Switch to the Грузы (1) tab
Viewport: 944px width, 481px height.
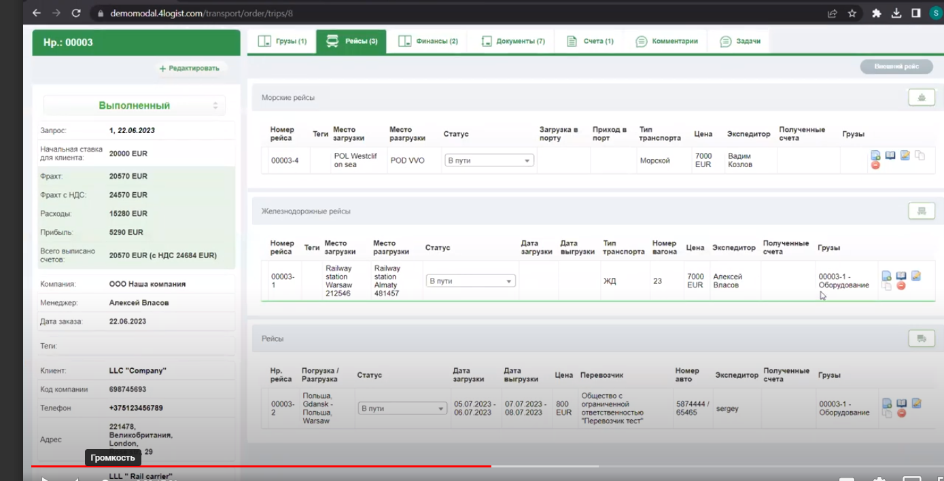(x=282, y=41)
